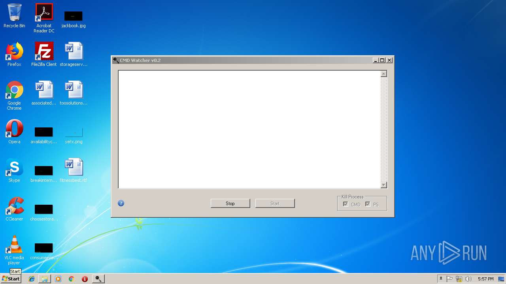Click the Show desktop button

pos(502,279)
